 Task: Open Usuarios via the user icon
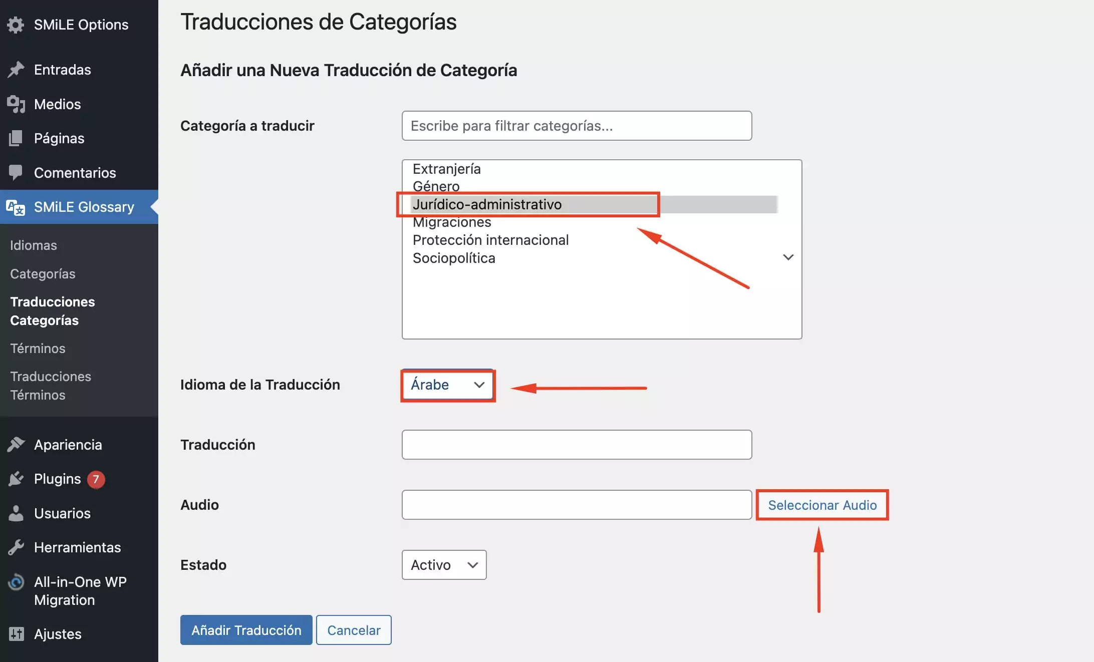point(17,513)
